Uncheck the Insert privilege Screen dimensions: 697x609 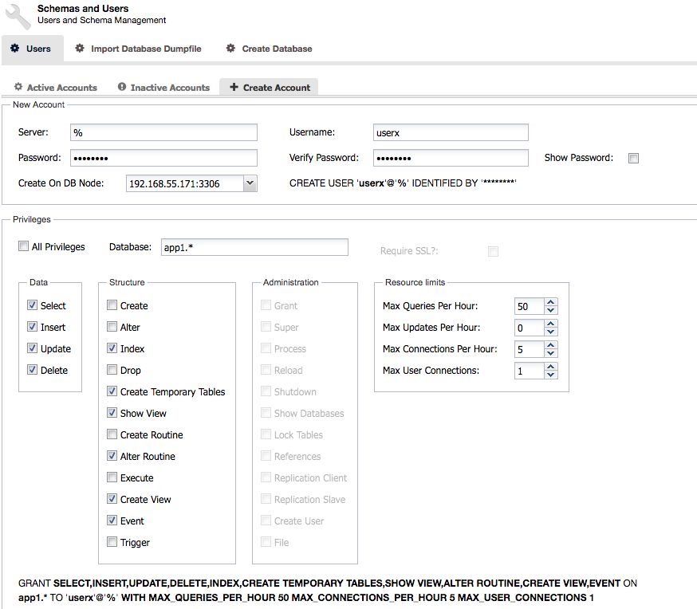pos(32,327)
